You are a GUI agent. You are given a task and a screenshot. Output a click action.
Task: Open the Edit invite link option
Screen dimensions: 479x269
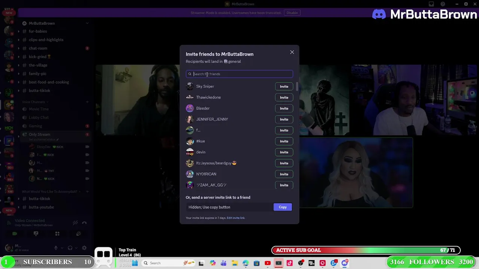point(236,218)
